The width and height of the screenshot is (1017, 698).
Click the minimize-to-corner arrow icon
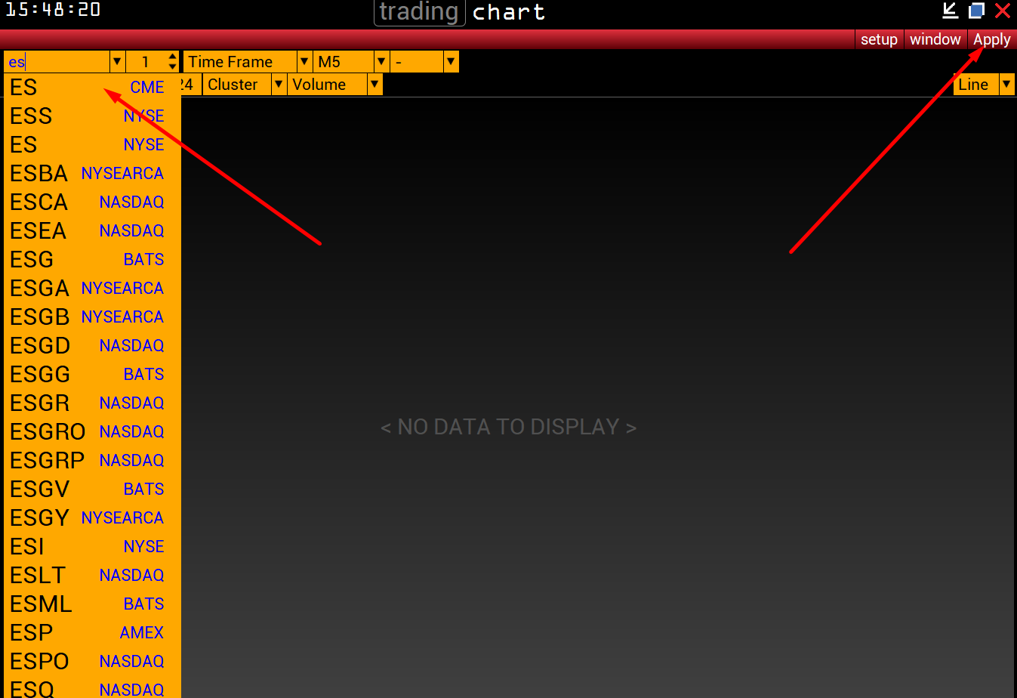pos(951,11)
